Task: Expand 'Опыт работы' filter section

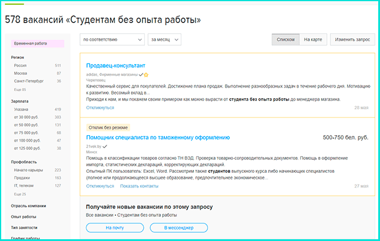Action: click(x=24, y=217)
